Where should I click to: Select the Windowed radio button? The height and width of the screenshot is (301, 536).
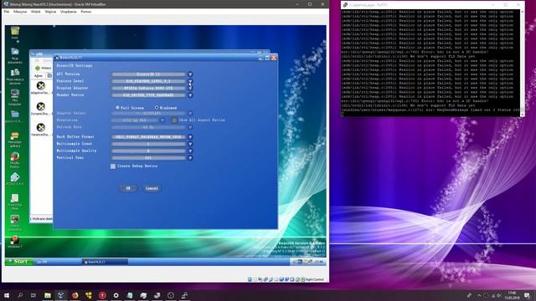coord(157,108)
